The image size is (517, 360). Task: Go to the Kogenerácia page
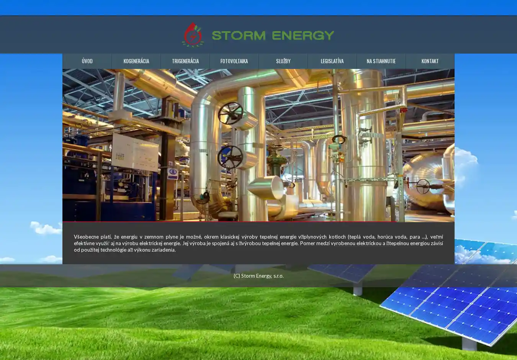click(136, 61)
